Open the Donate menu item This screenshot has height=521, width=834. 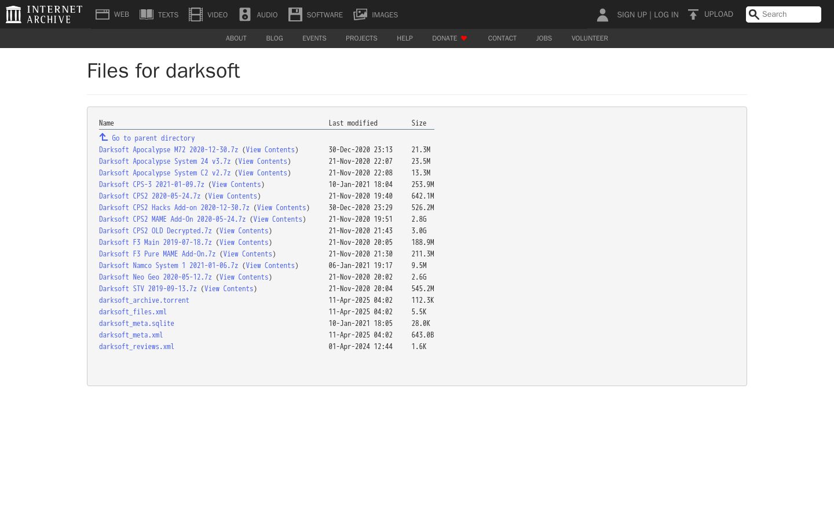[x=445, y=38]
